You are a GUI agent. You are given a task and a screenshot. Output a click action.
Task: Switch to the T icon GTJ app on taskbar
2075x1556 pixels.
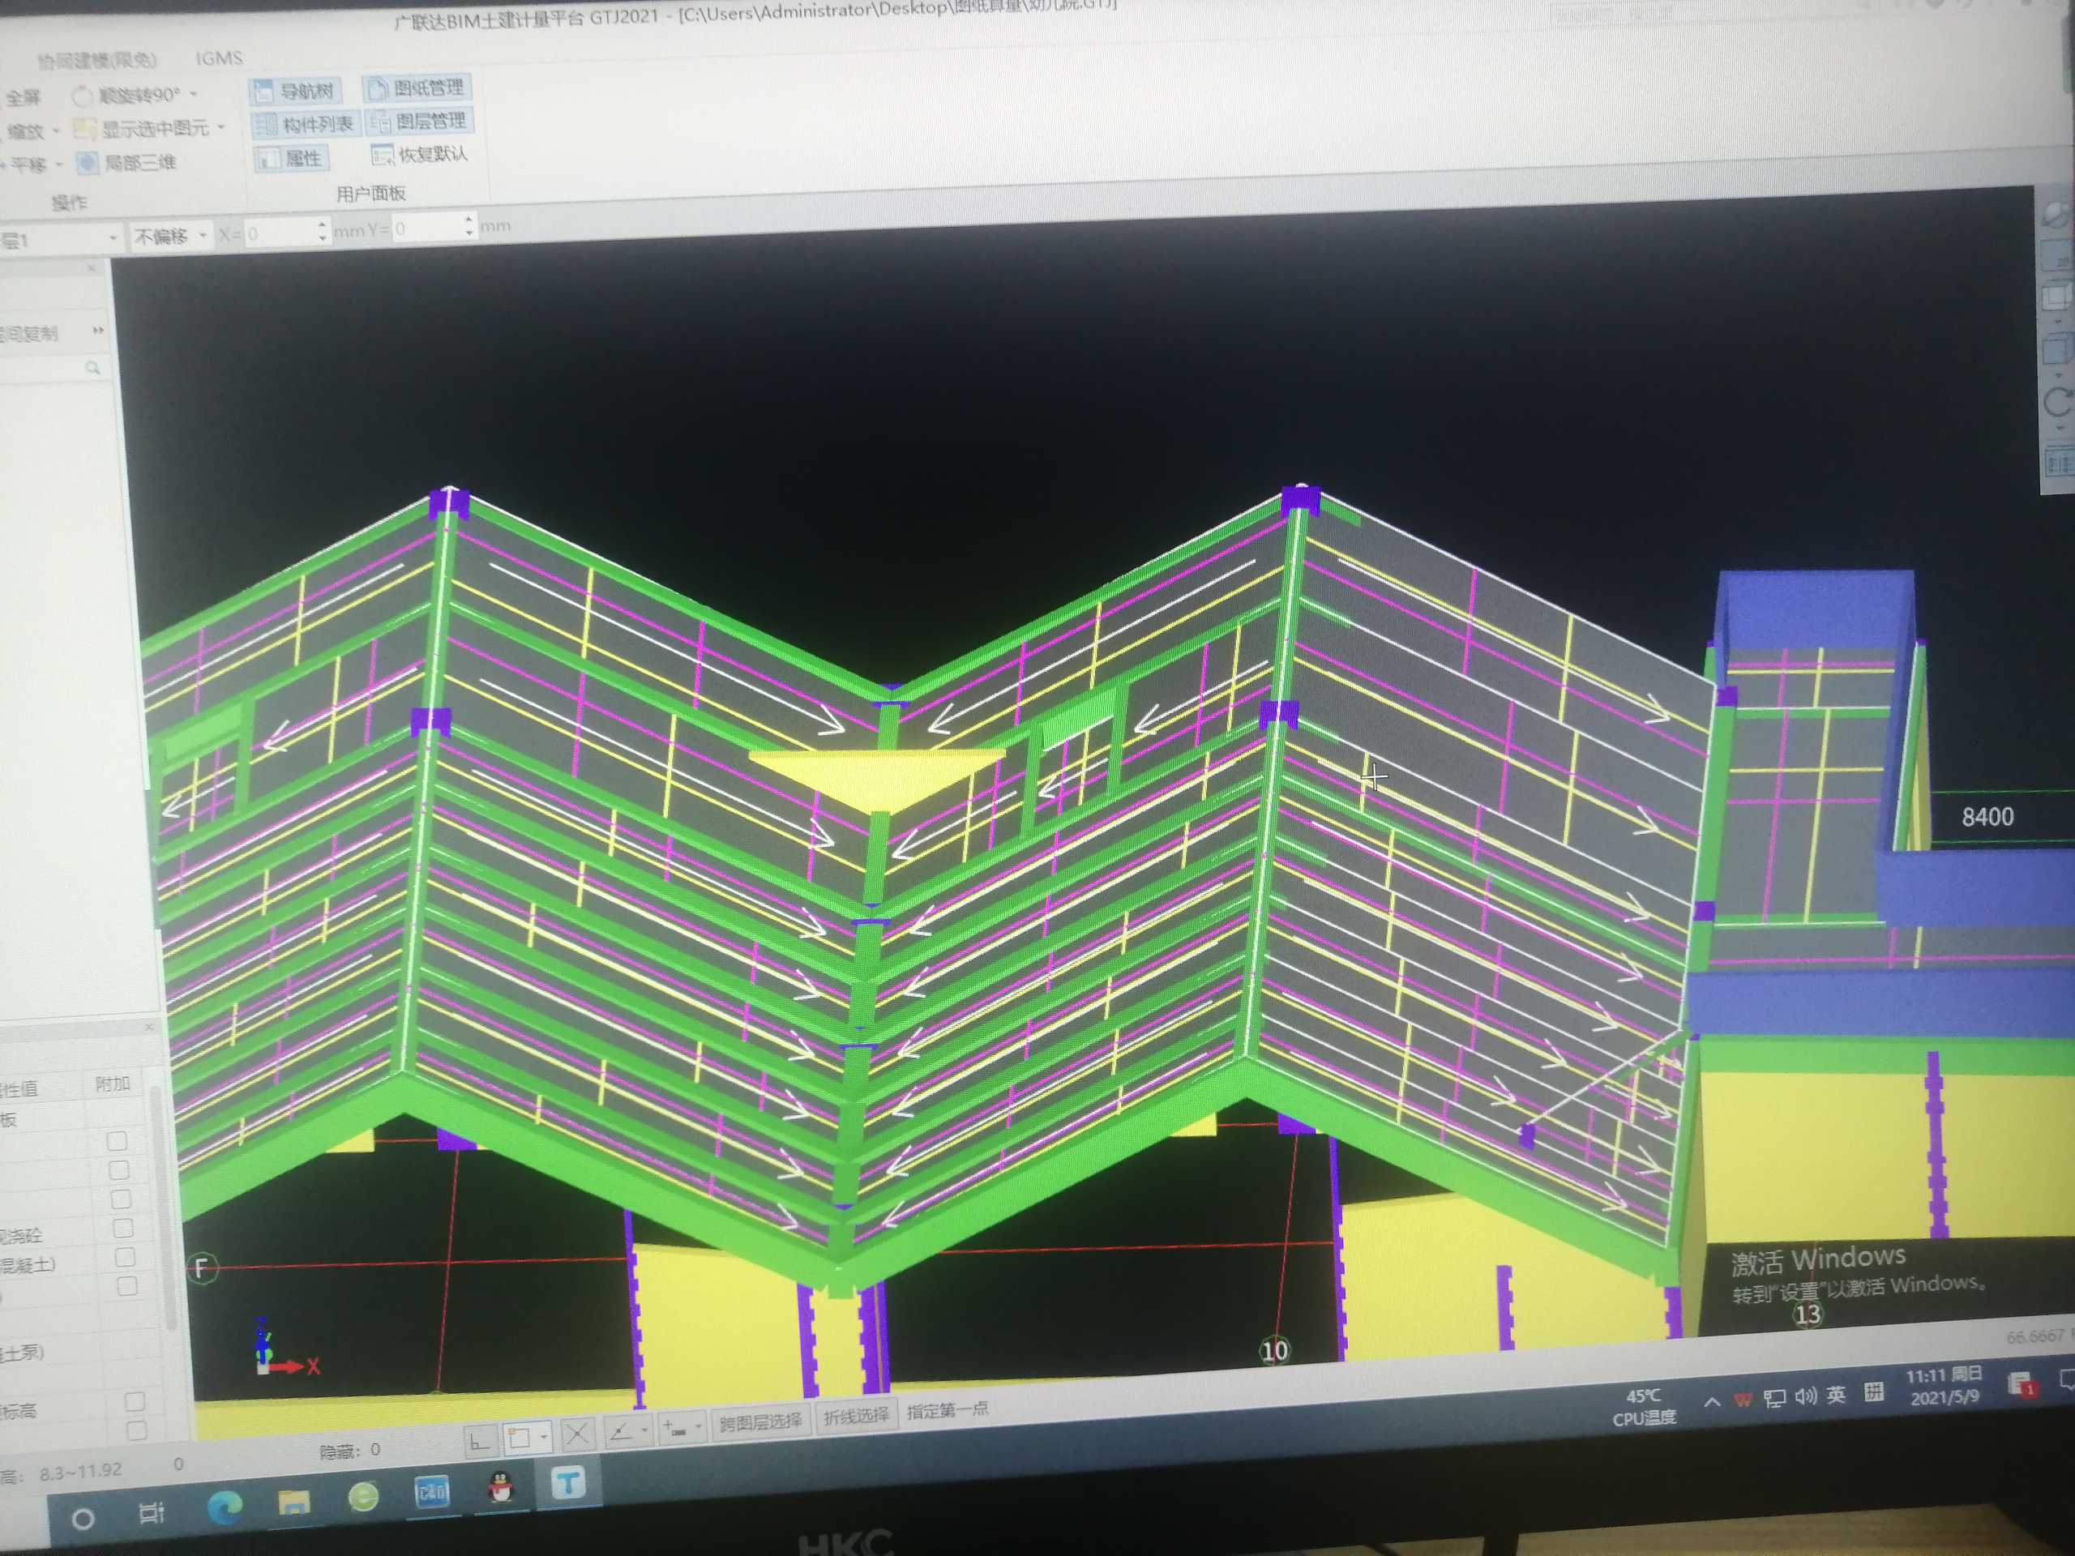point(567,1483)
